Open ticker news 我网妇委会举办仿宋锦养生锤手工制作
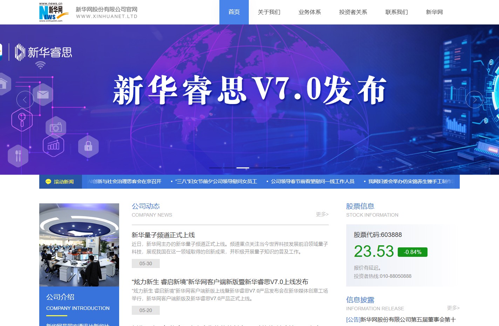The height and width of the screenshot is (326, 499). click(x=411, y=182)
